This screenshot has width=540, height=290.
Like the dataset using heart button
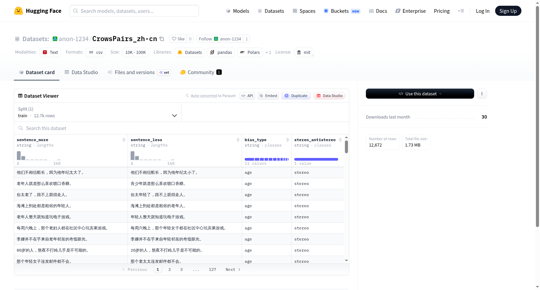click(x=178, y=39)
